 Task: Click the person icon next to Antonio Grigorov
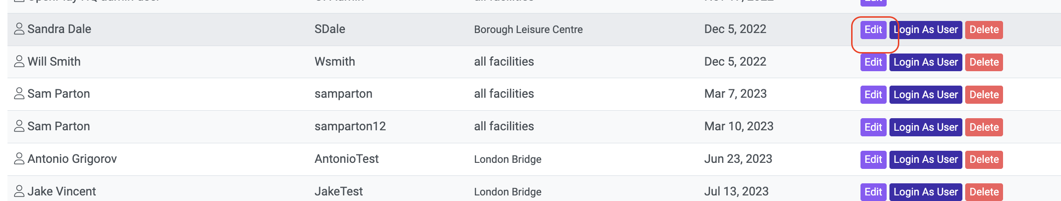pos(19,159)
